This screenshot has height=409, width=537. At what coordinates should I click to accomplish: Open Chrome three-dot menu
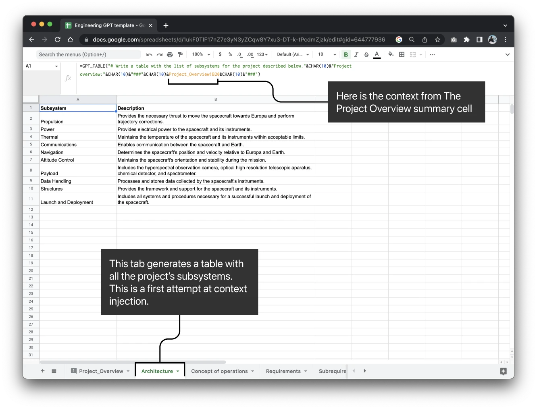tap(505, 39)
